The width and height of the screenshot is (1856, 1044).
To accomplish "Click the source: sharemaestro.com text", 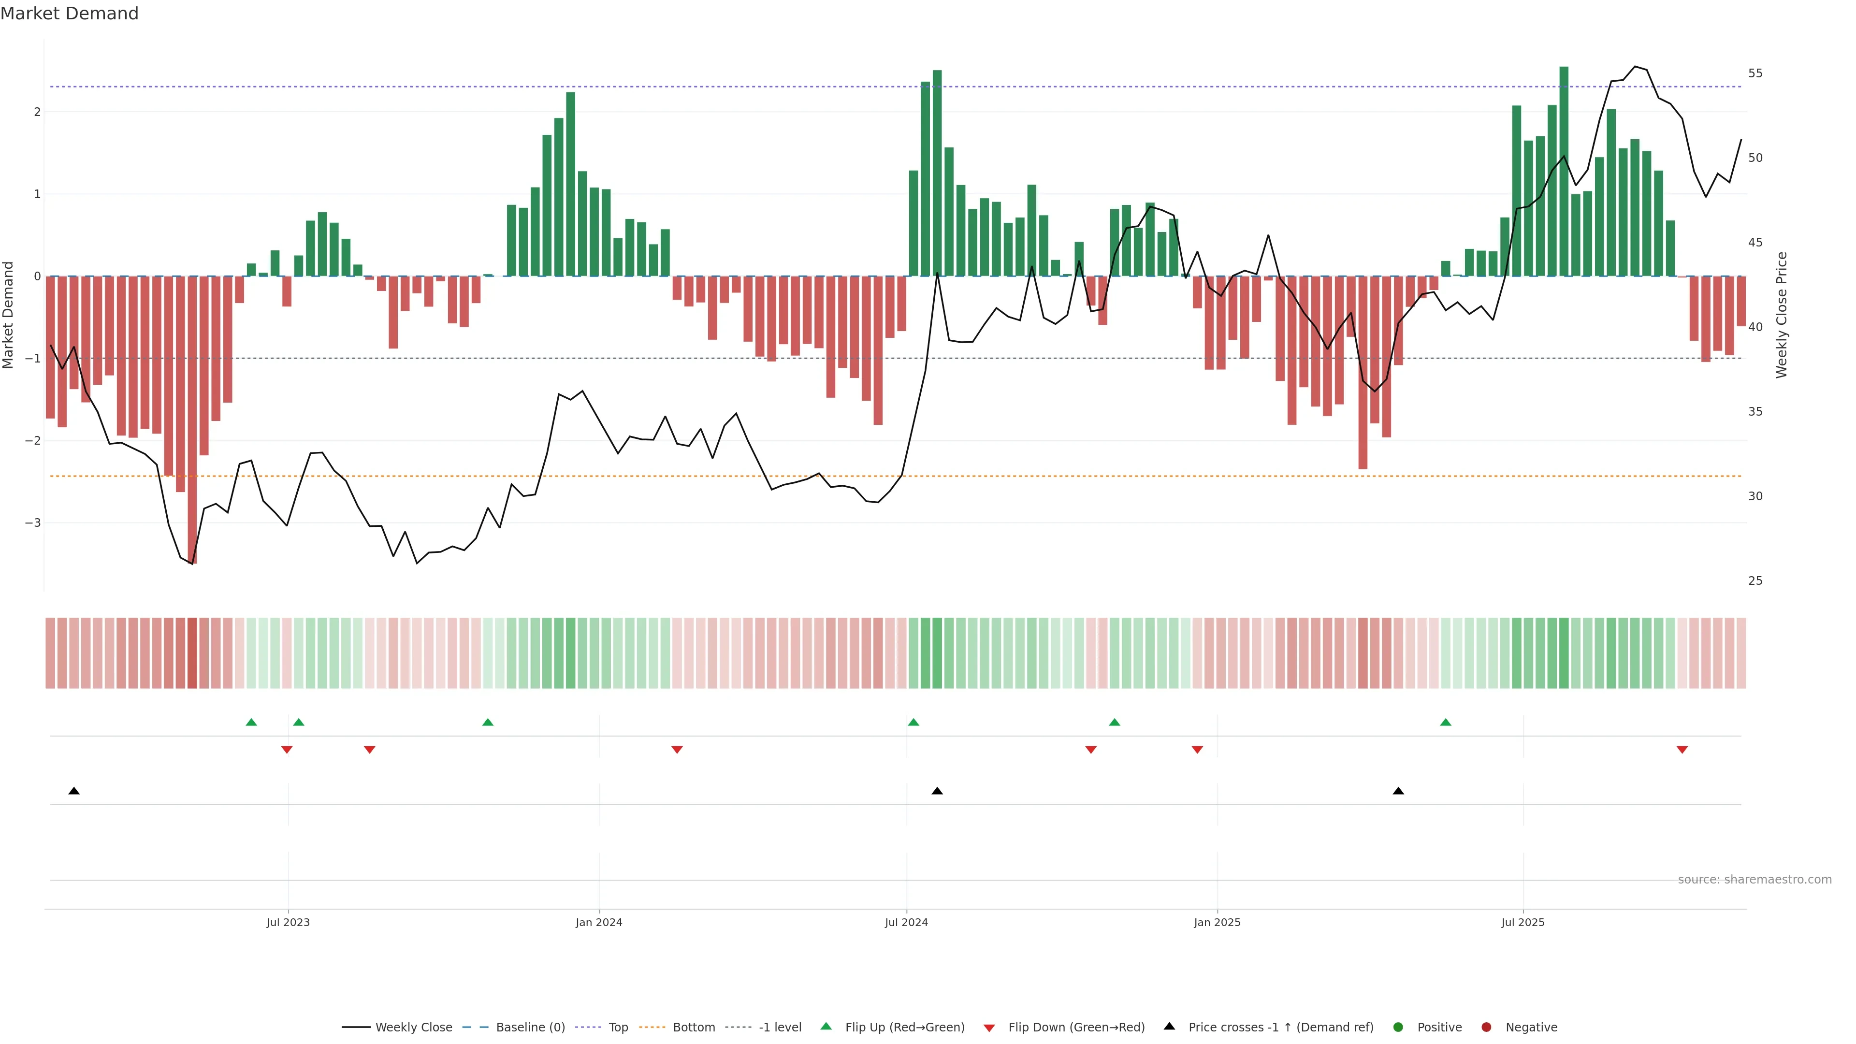I will pos(1754,879).
